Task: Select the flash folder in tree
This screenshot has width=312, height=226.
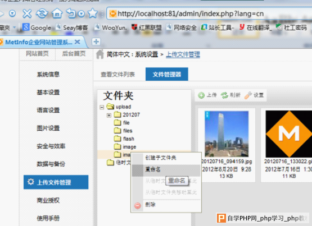Action: click(x=128, y=139)
